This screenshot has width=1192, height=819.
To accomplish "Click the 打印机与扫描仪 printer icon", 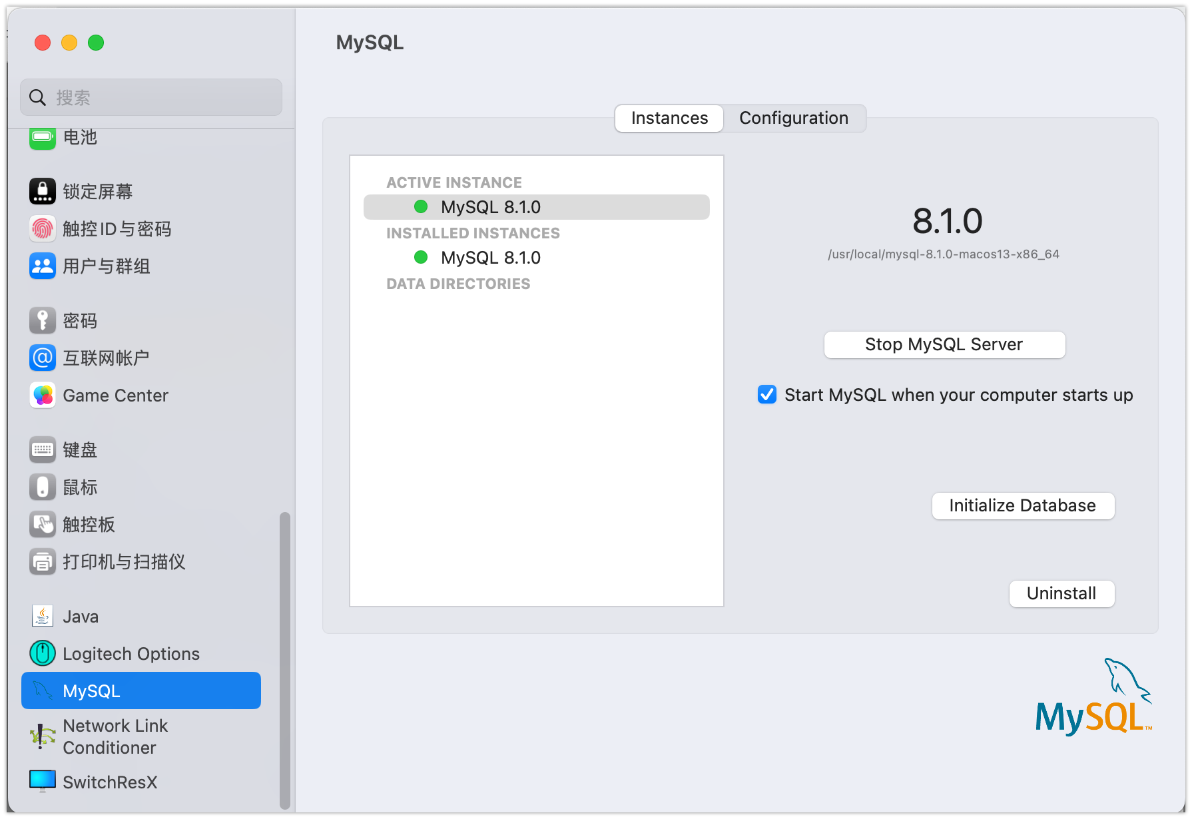I will [x=43, y=562].
